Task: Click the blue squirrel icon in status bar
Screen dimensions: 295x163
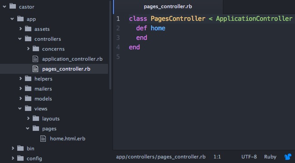Action: pos(288,157)
